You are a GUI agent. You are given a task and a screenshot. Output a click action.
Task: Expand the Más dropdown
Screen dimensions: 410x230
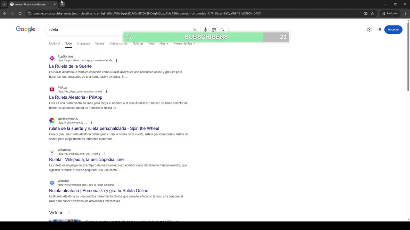coord(164,43)
